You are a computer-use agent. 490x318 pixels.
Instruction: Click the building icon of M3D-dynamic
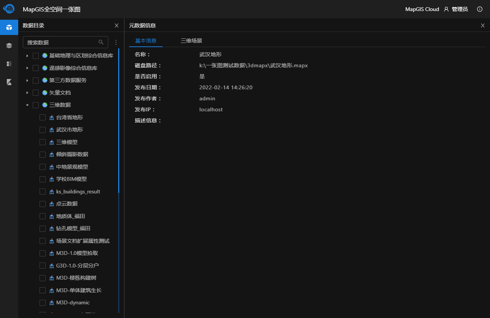52,302
